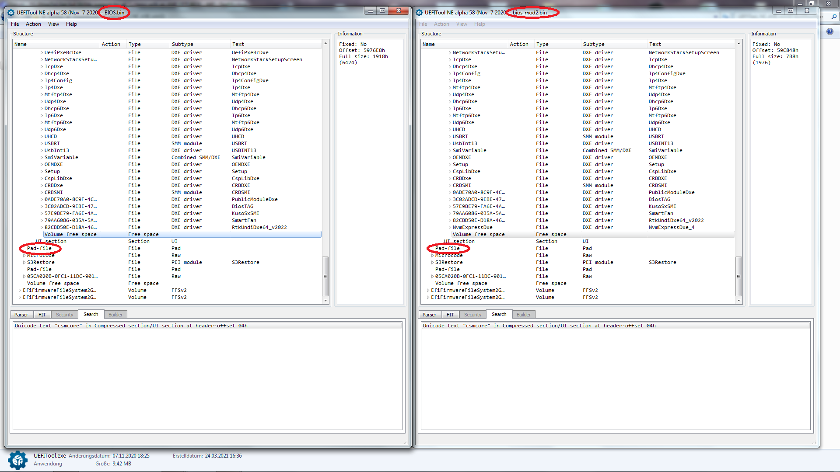The width and height of the screenshot is (840, 472).
Task: Click Subtype column header in BIOS.bin structure
Action: (200, 44)
